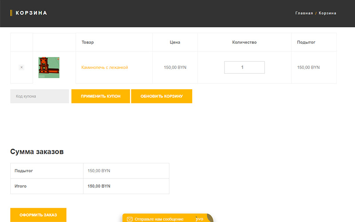This screenshot has height=222, width=355.
Task: Select the Товар column header
Action: pyautogui.click(x=87, y=42)
